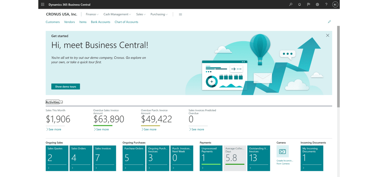Click the $63,890 overdue sales amount

tap(109, 119)
